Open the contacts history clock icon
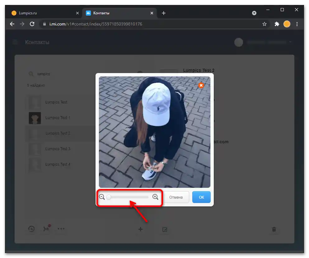 (x=31, y=229)
